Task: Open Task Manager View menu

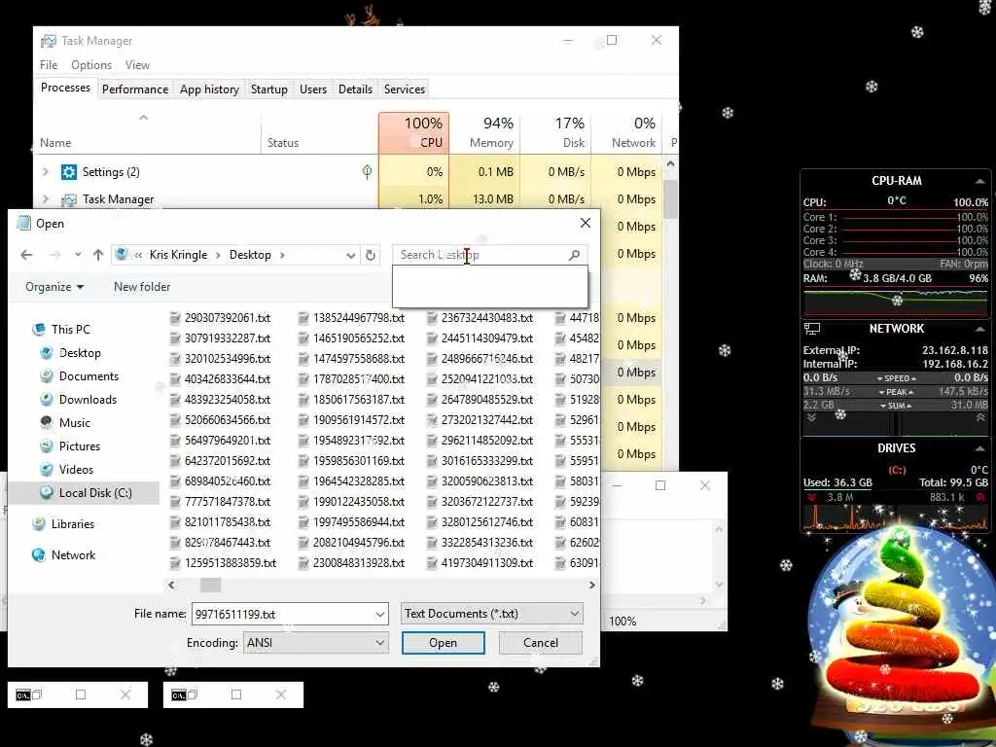Action: coord(137,65)
